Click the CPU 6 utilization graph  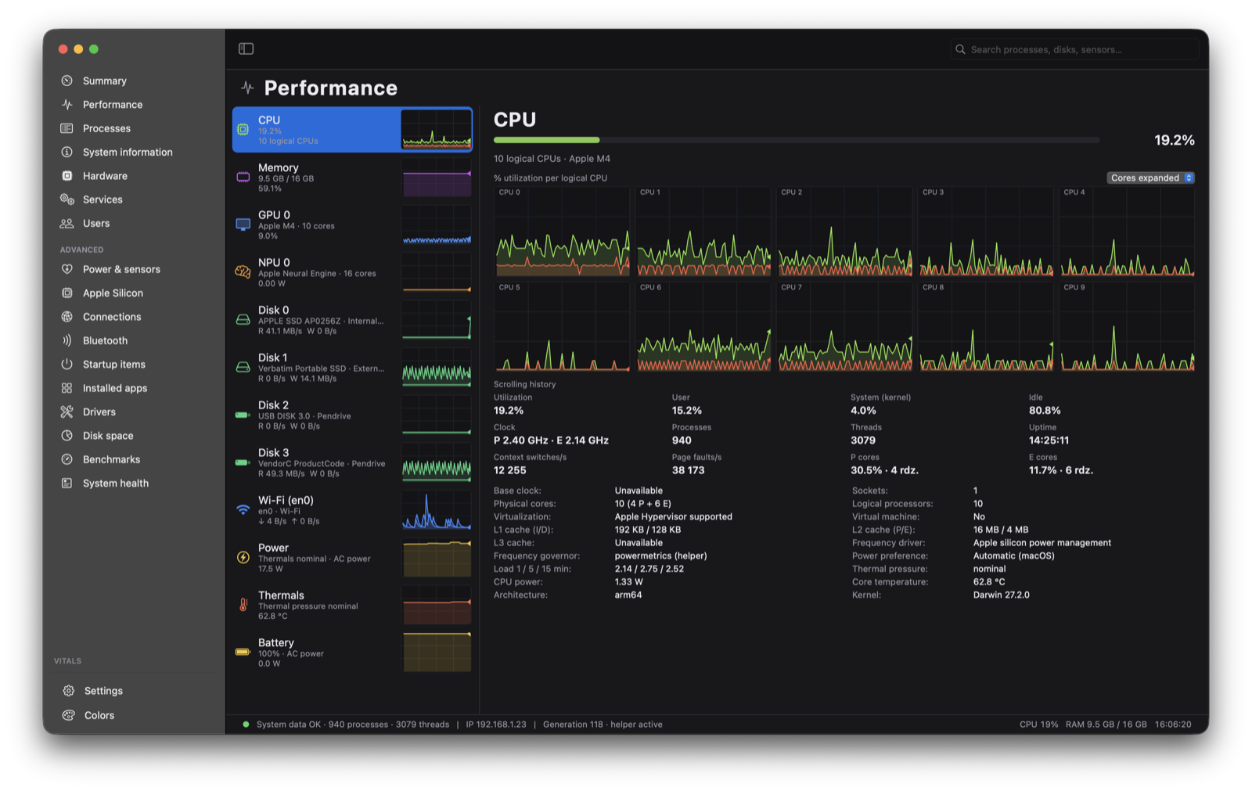(703, 326)
